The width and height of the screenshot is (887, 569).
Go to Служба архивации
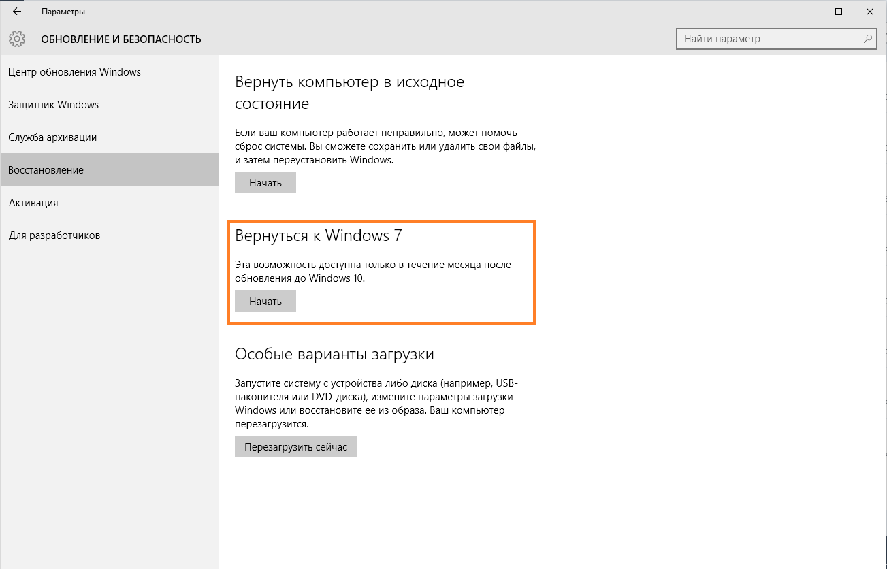[x=52, y=137]
